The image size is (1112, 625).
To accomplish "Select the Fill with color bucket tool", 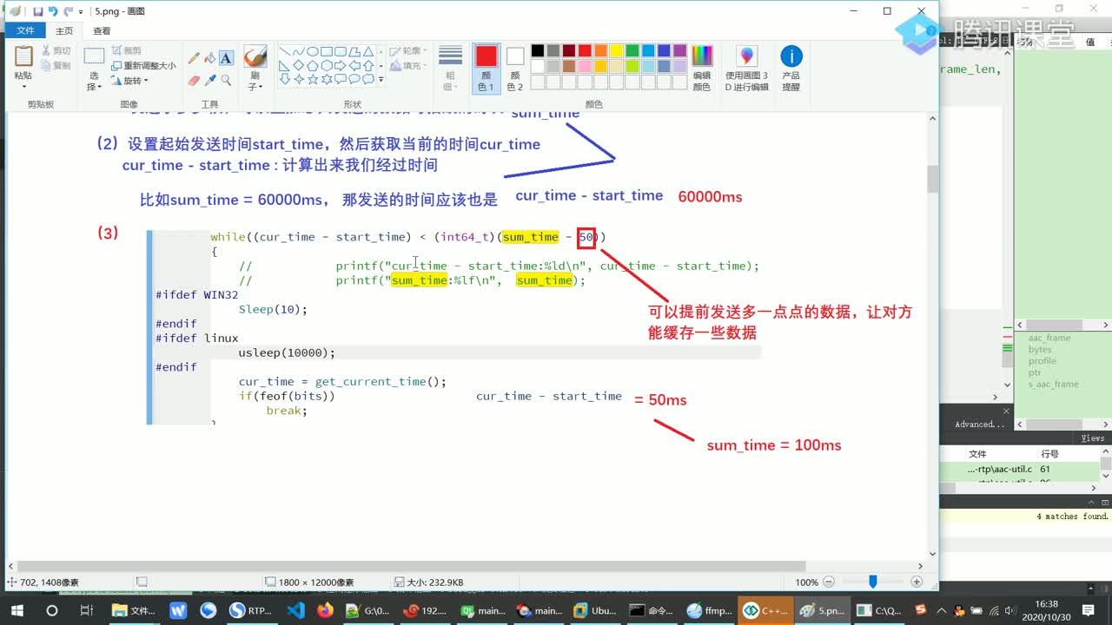I will pyautogui.click(x=209, y=58).
